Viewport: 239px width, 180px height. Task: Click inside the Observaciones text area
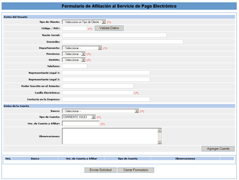(110, 136)
